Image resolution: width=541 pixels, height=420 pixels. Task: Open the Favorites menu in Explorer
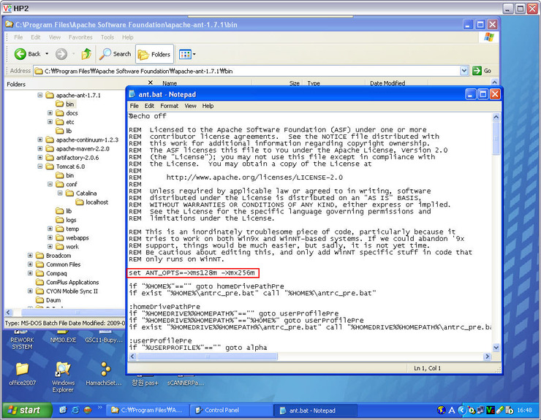(x=80, y=37)
